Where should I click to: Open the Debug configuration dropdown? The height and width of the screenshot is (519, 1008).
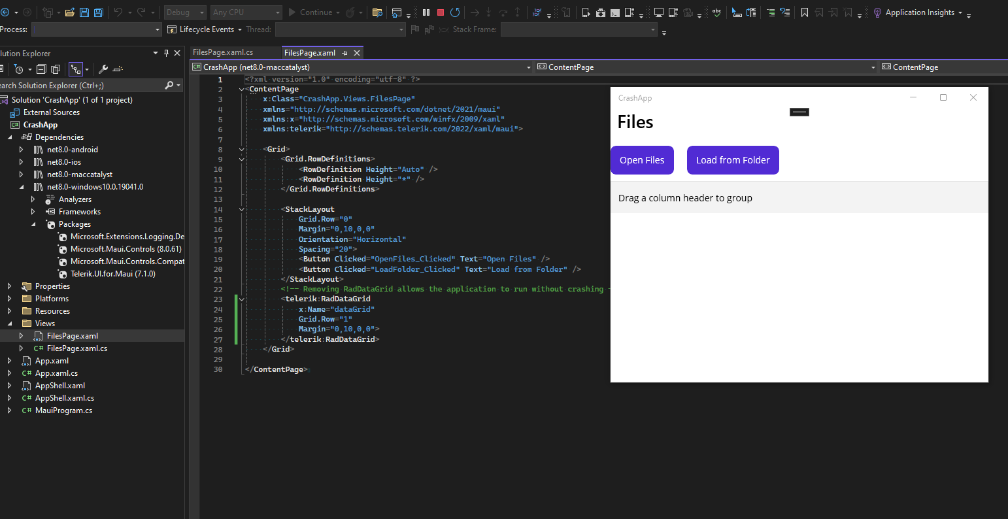point(186,12)
